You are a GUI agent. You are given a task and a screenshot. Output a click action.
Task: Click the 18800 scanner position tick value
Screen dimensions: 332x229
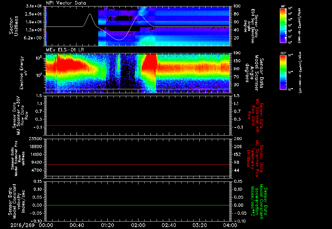click(x=35, y=147)
